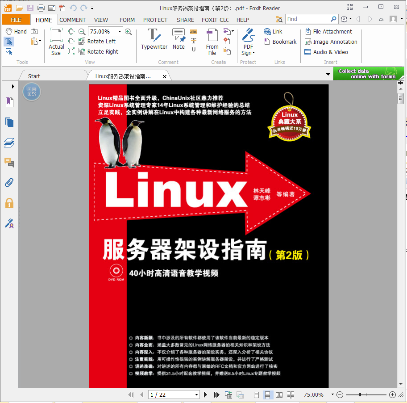Expand the PDF Sign dropdown arrow
This screenshot has width=407, height=403.
click(x=254, y=53)
